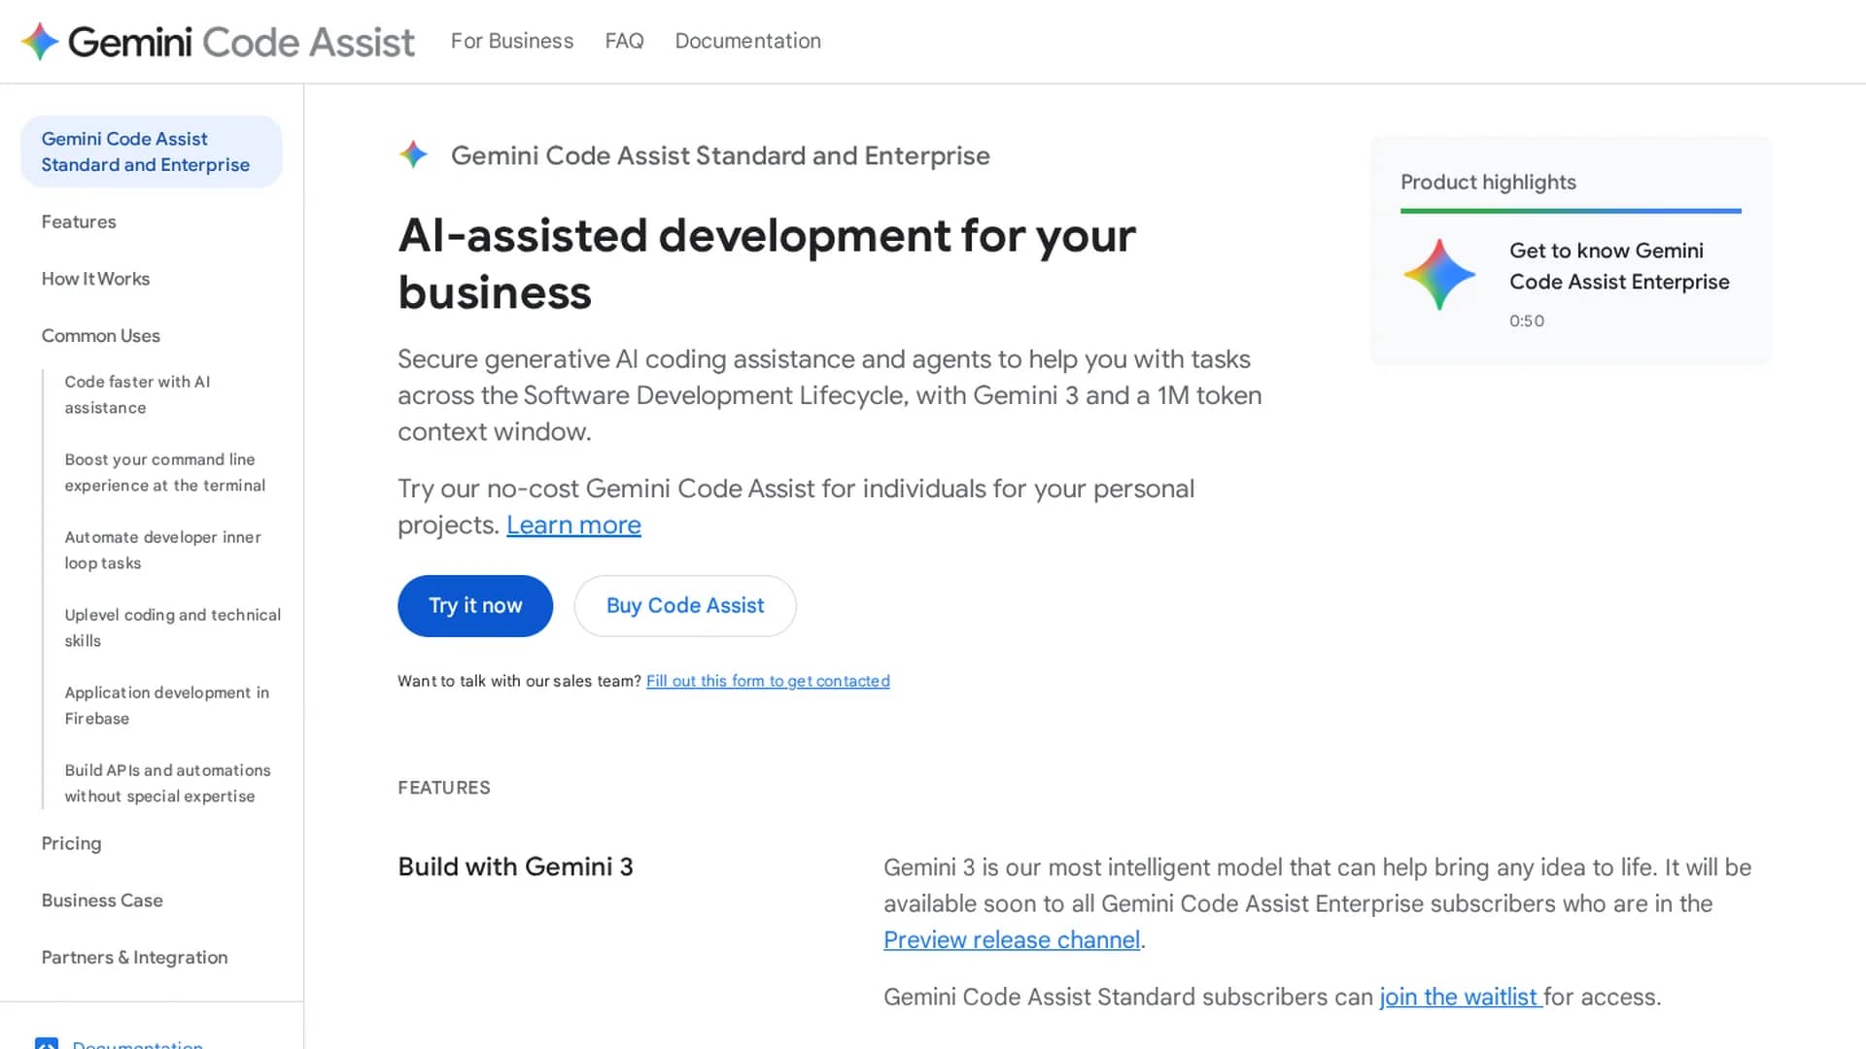Open the FAQ header item
The image size is (1866, 1049).
pyautogui.click(x=624, y=41)
